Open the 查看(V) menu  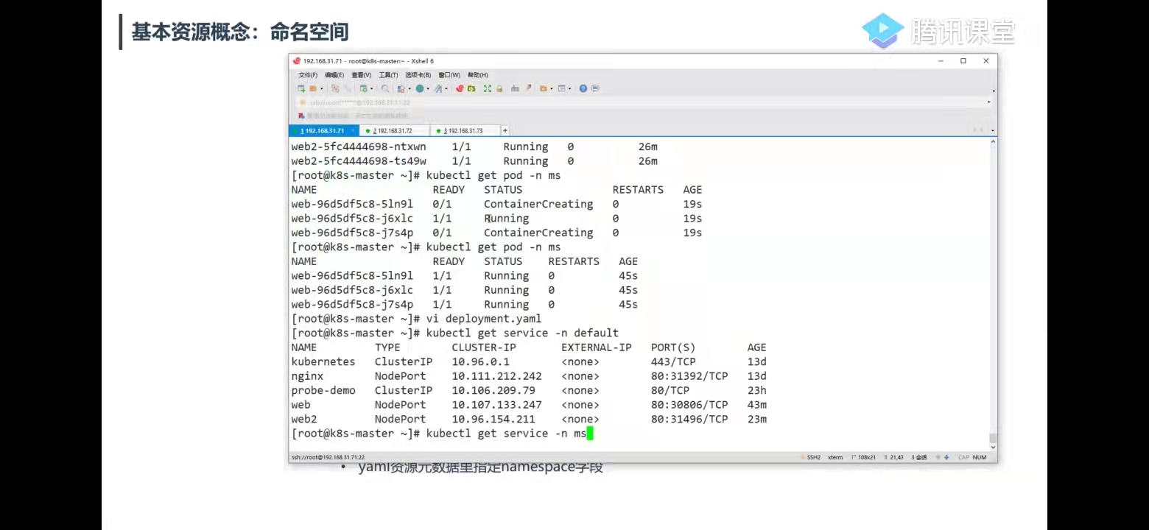point(361,75)
